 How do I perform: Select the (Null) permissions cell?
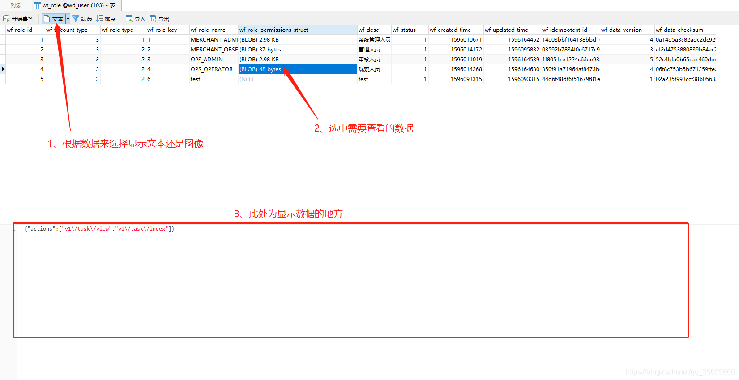pyautogui.click(x=298, y=79)
